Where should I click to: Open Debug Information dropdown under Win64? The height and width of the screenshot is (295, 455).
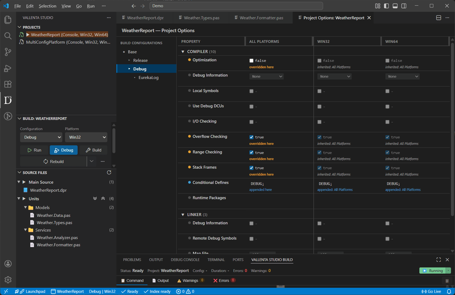click(403, 77)
